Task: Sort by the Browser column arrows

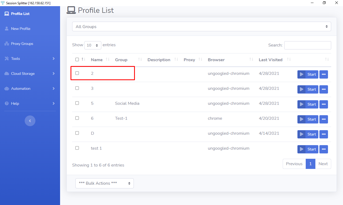Action: click(251, 59)
